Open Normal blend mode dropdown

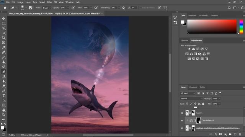click(x=191, y=99)
